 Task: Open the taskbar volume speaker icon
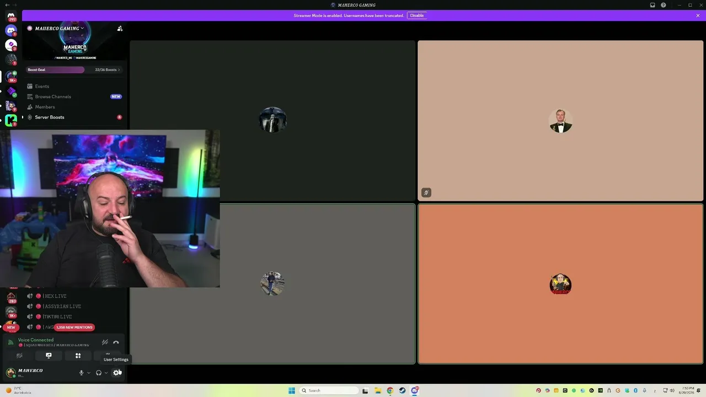click(x=671, y=390)
